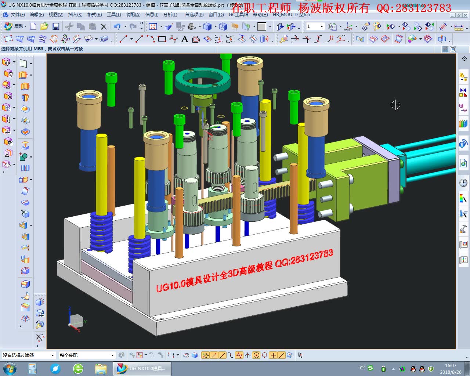Click the Measure Distance ruler icon
Image resolution: width=470 pixels, height=376 pixels.
click(x=459, y=26)
